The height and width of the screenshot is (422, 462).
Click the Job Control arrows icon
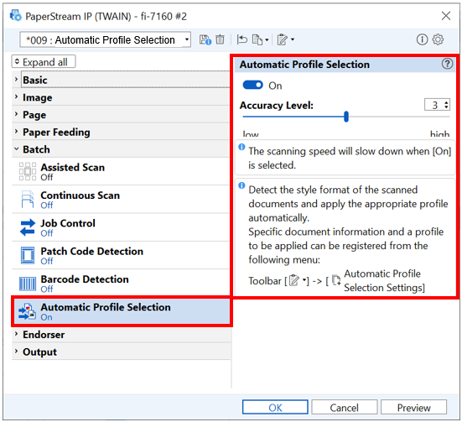28,227
